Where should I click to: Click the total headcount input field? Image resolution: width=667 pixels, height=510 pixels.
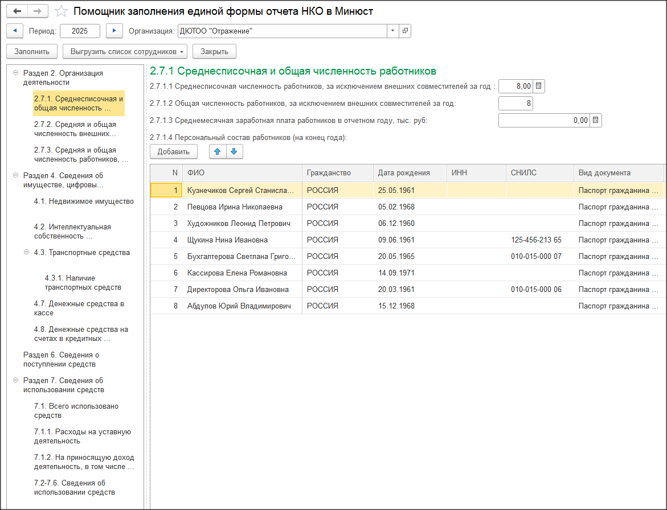[515, 104]
